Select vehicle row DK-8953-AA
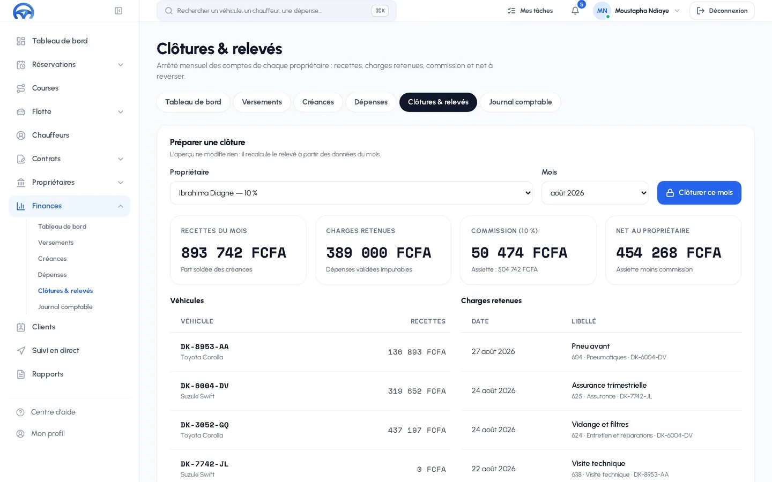The image size is (772, 482). 310,352
